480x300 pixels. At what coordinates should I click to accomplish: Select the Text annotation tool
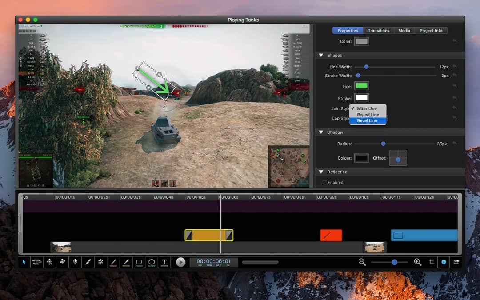pos(164,262)
